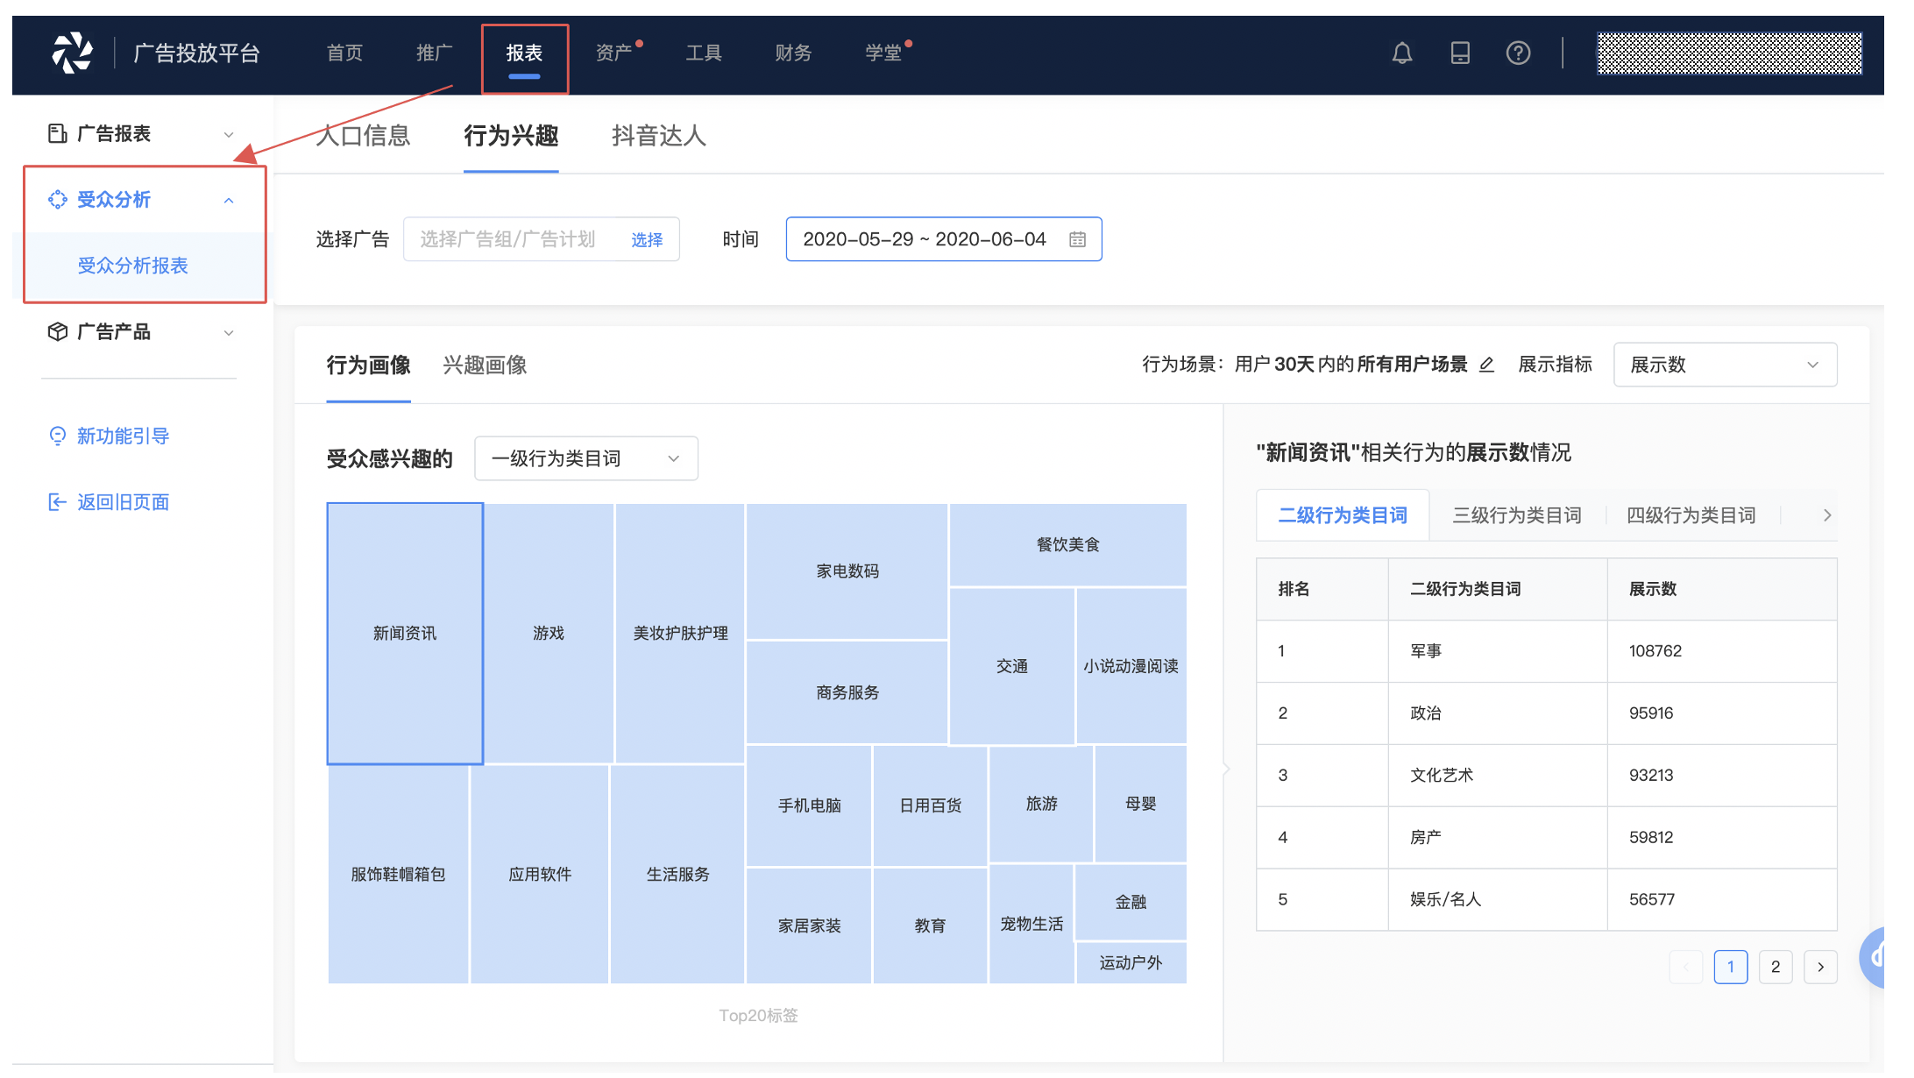Select the 手机电脑 treemap block
This screenshot has width=1914, height=1078.
809,805
